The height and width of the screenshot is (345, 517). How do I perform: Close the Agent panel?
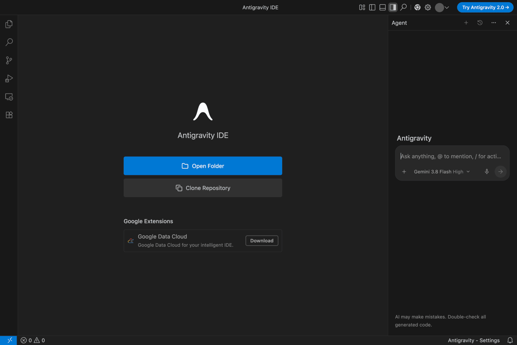pyautogui.click(x=507, y=23)
